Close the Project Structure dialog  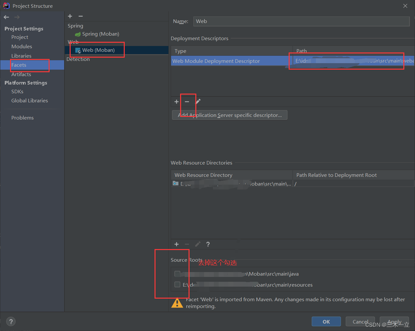tap(405, 6)
